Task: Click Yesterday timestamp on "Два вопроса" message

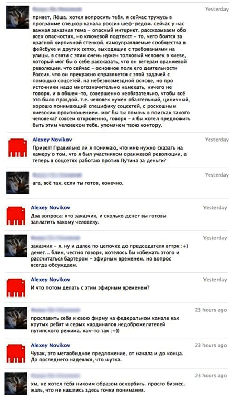Action: 215,208
